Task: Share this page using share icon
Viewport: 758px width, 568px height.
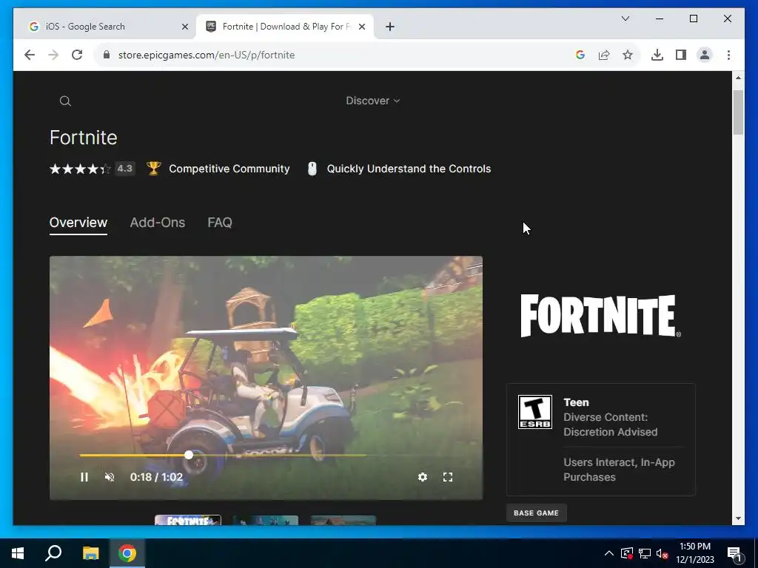Action: tap(604, 55)
